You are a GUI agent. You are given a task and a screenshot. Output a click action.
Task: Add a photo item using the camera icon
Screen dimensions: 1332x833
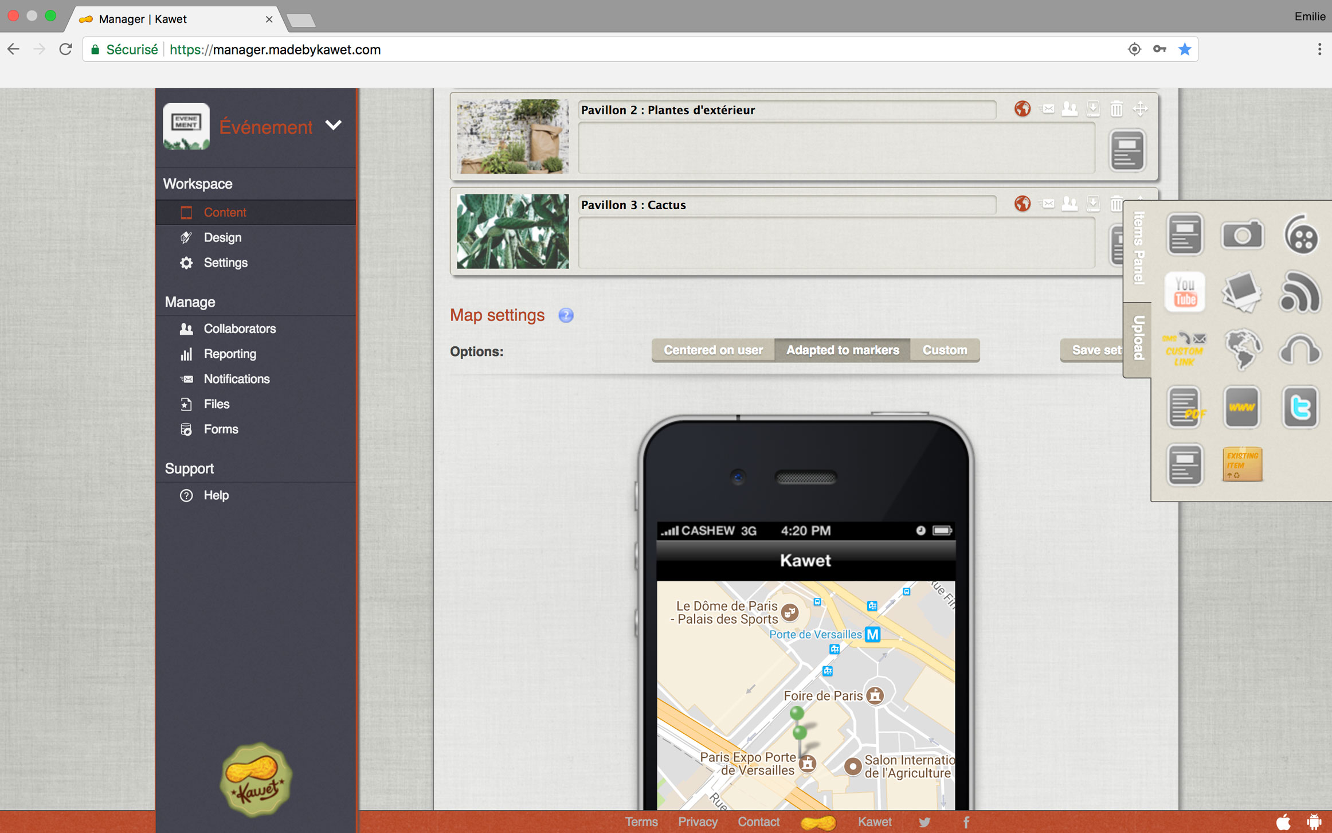(x=1242, y=234)
